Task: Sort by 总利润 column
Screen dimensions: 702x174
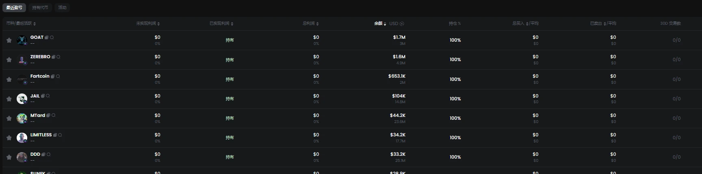Action: 311,23
